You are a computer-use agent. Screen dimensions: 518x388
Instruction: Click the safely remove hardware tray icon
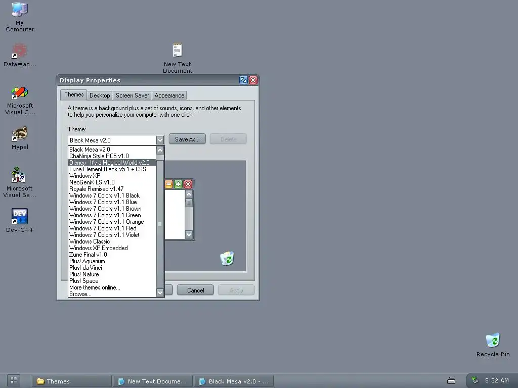475,380
